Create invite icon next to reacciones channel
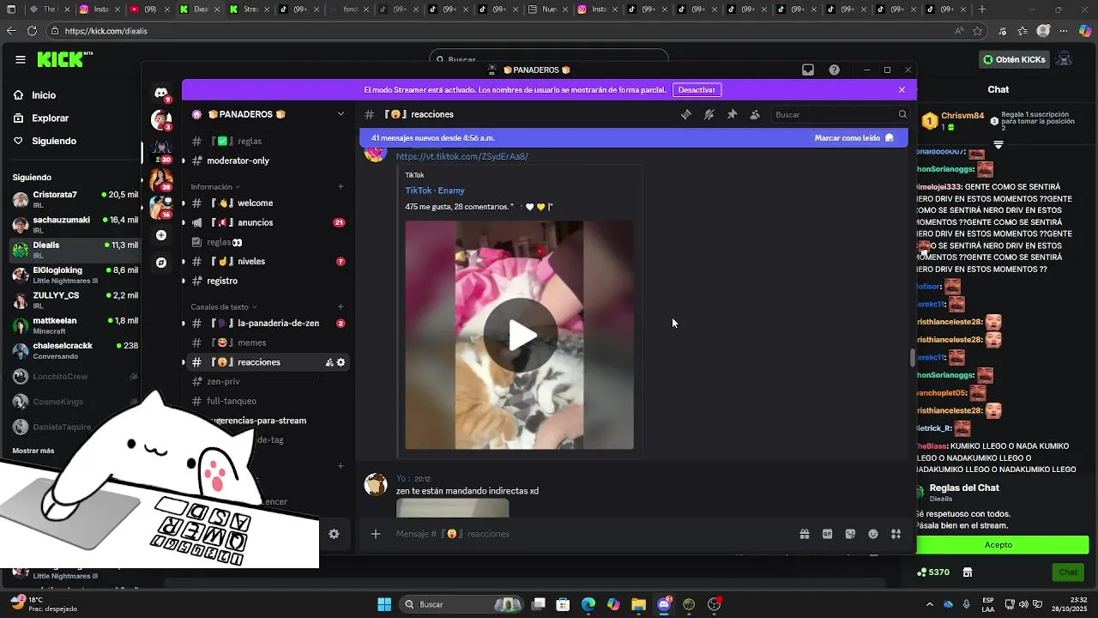 click(x=329, y=362)
